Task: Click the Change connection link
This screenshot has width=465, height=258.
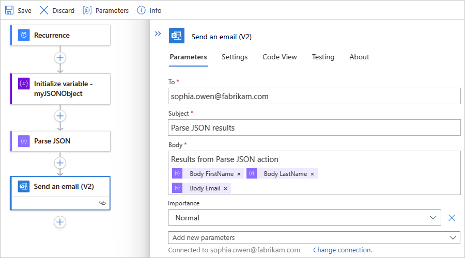Action: (x=342, y=250)
